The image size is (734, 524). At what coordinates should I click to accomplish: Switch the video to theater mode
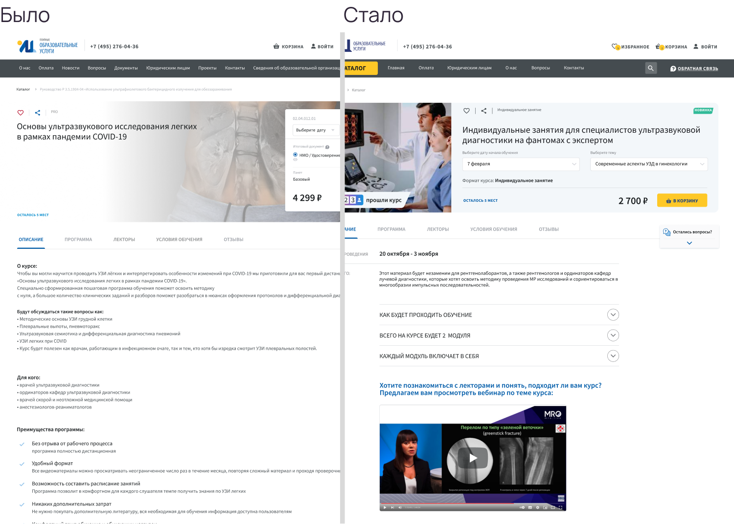coord(553,507)
